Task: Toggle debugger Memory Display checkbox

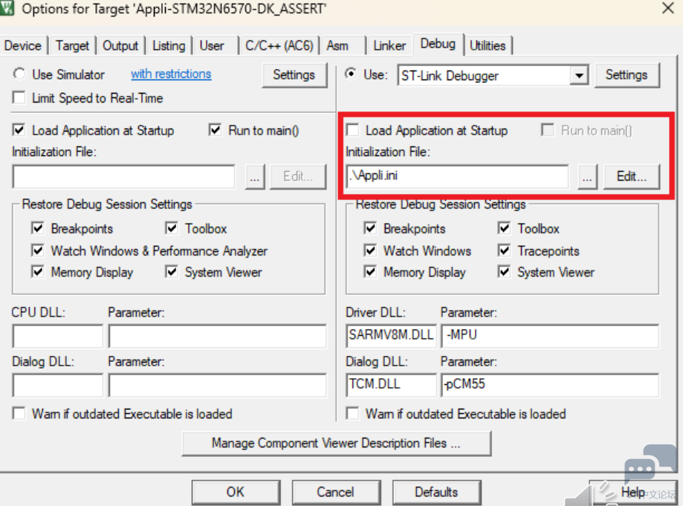Action: point(370,272)
